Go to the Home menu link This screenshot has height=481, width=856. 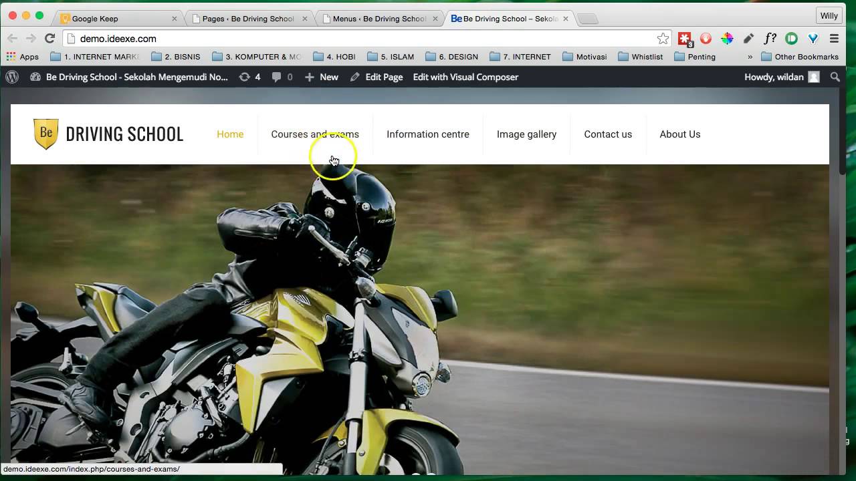pos(230,134)
